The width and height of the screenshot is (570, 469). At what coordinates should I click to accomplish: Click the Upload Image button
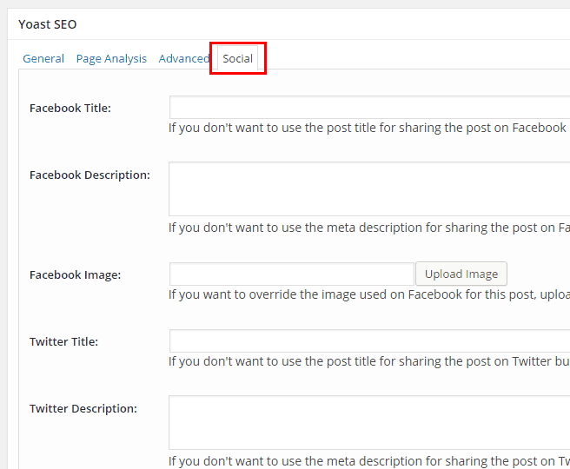pyautogui.click(x=461, y=274)
